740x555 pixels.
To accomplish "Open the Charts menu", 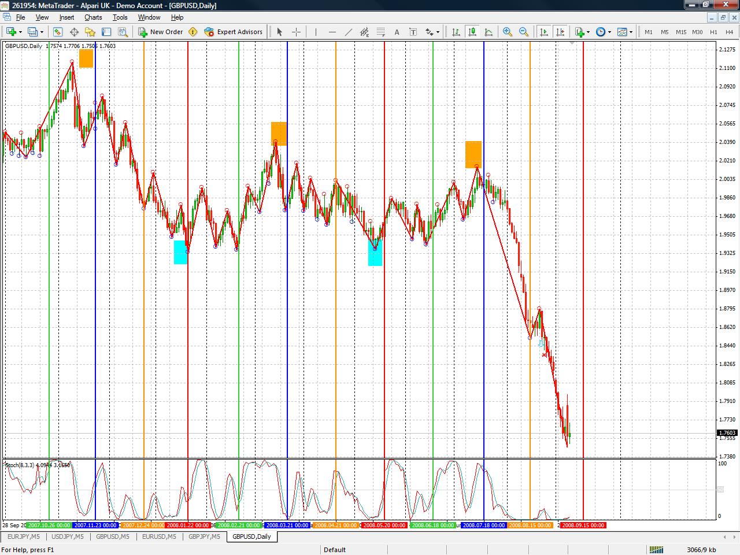I will 93,17.
